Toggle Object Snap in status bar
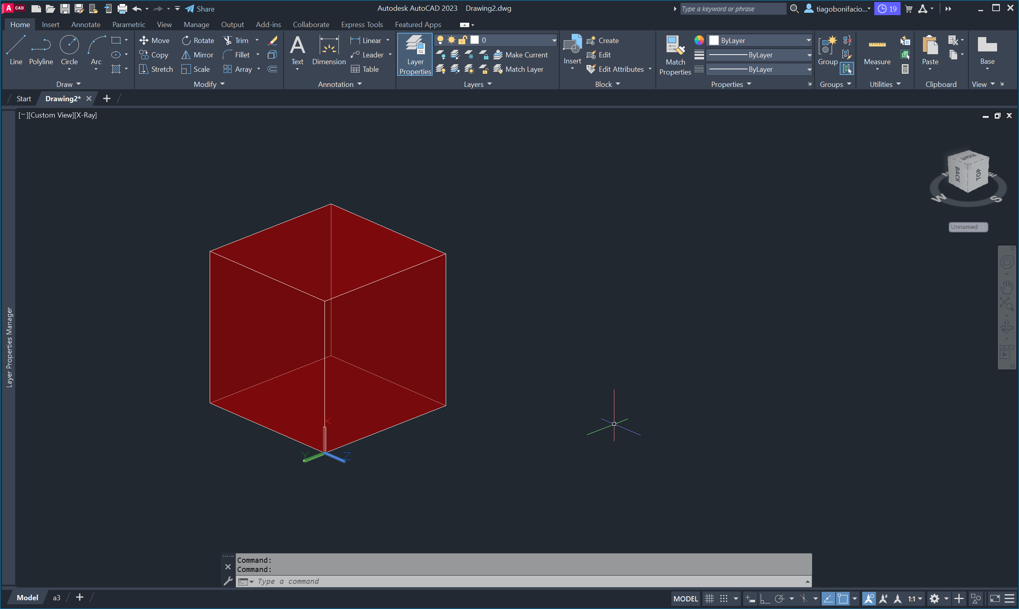This screenshot has width=1019, height=609. pyautogui.click(x=842, y=599)
